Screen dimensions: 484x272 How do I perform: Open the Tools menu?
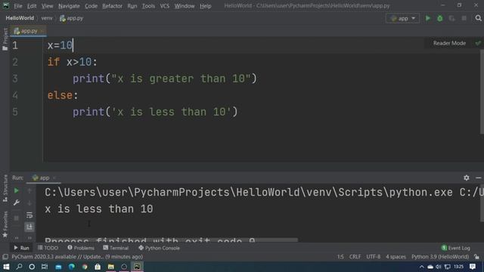point(148,6)
